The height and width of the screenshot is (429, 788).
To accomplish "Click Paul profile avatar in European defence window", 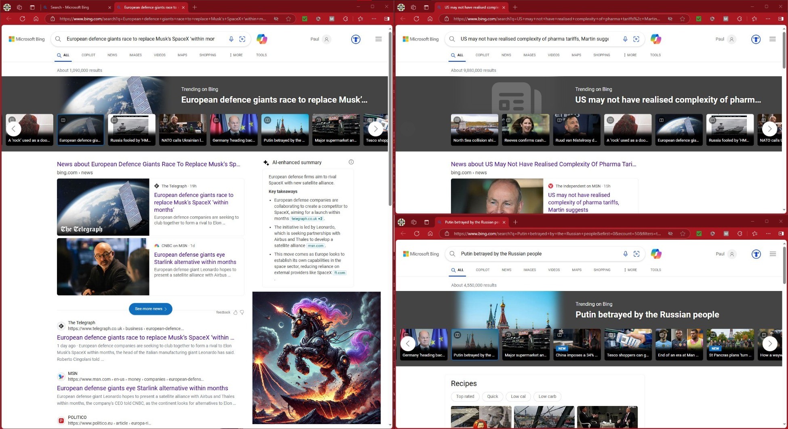I will 327,39.
